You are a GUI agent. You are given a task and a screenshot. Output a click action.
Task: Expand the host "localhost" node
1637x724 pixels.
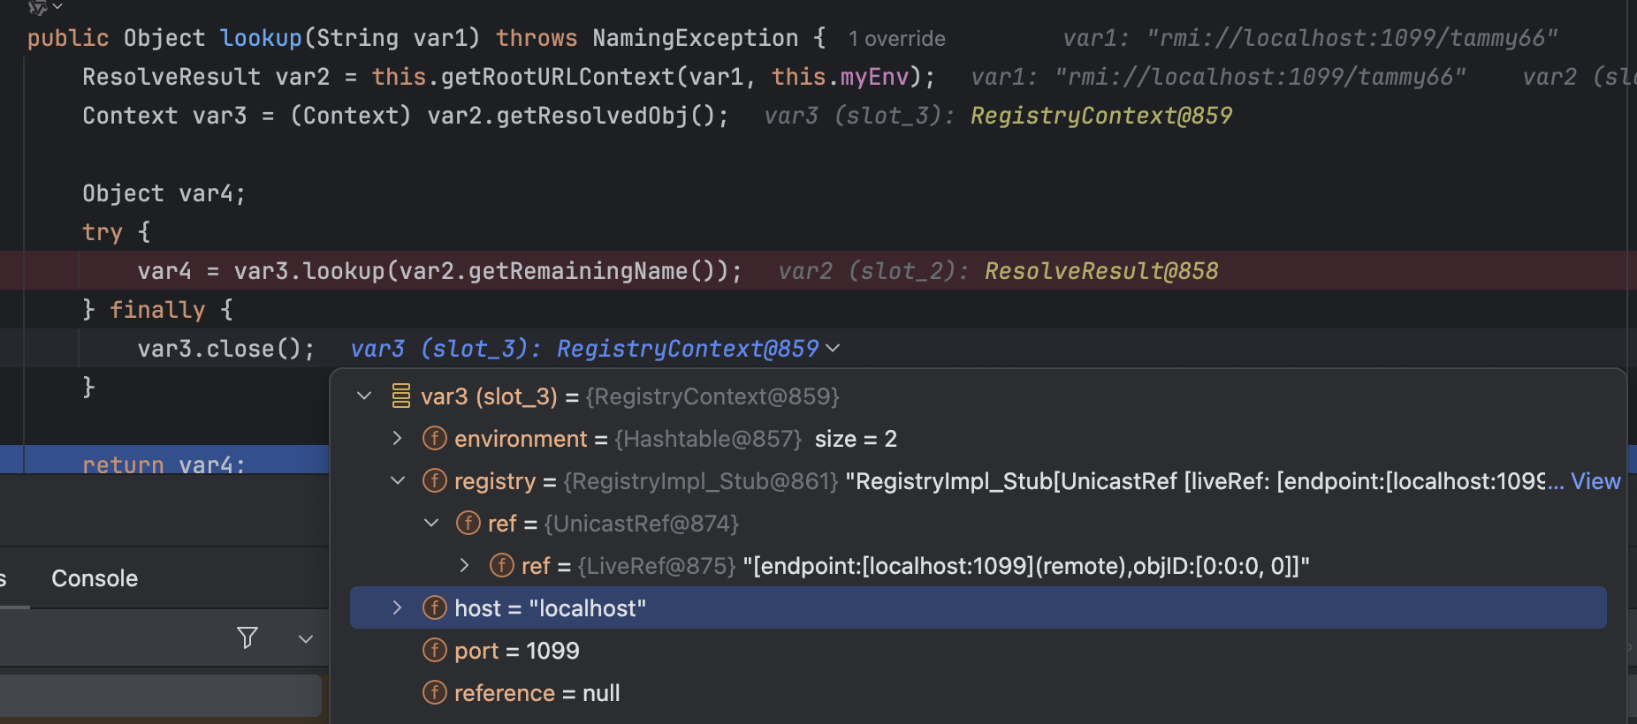point(397,608)
